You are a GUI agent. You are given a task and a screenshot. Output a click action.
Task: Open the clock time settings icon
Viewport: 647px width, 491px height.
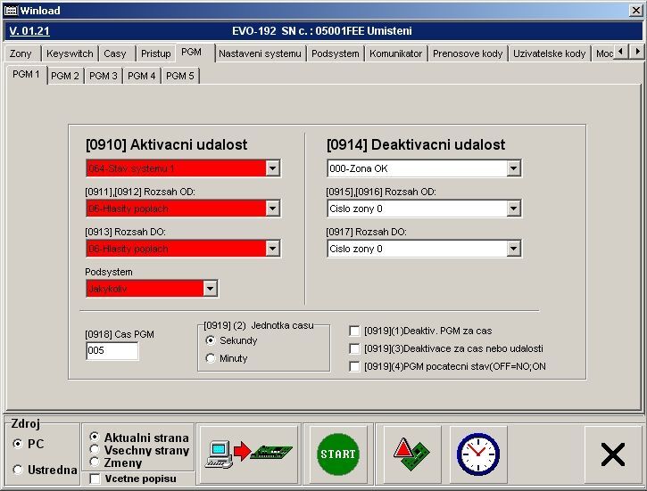click(x=478, y=454)
